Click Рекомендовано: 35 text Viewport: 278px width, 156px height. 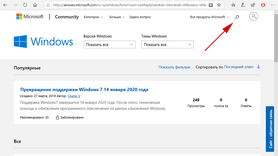[34, 117]
